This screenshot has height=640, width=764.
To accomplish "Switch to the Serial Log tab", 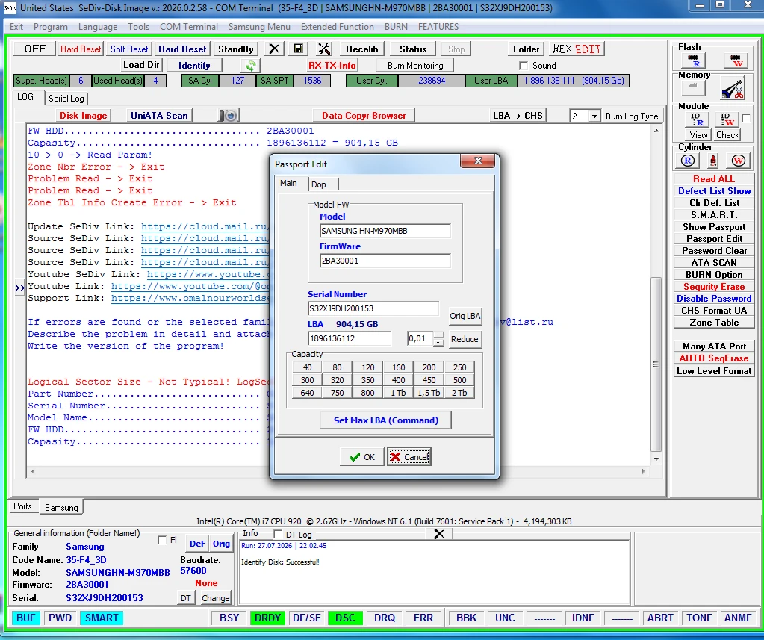I will [66, 99].
